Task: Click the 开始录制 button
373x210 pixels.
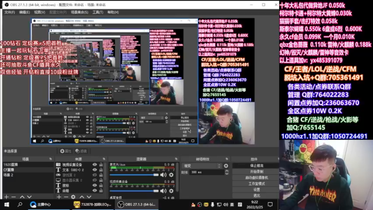Action: 256,172
